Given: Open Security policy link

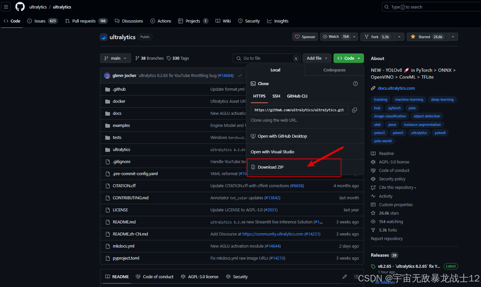Looking at the screenshot, I should [x=392, y=179].
